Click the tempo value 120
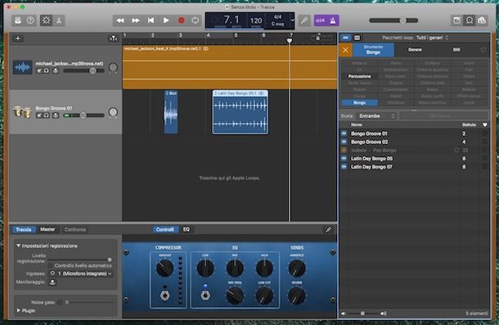This screenshot has width=499, height=325. (256, 21)
